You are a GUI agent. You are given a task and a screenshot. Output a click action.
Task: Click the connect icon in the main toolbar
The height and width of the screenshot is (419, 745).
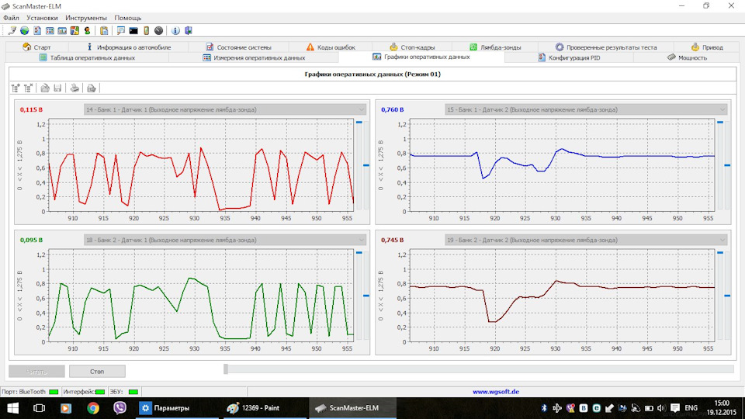click(12, 31)
